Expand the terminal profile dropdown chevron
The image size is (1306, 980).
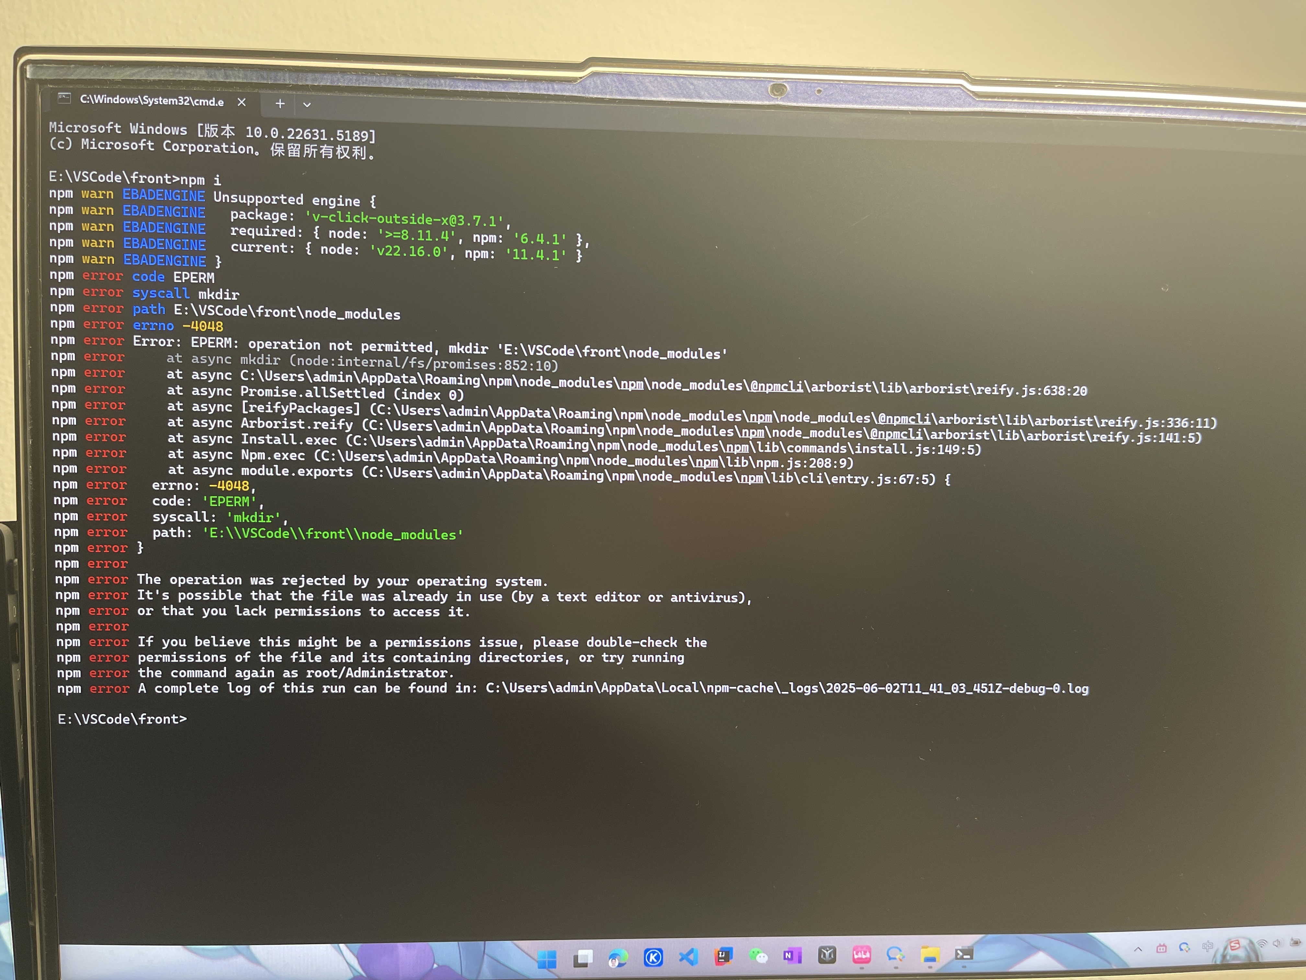click(306, 105)
